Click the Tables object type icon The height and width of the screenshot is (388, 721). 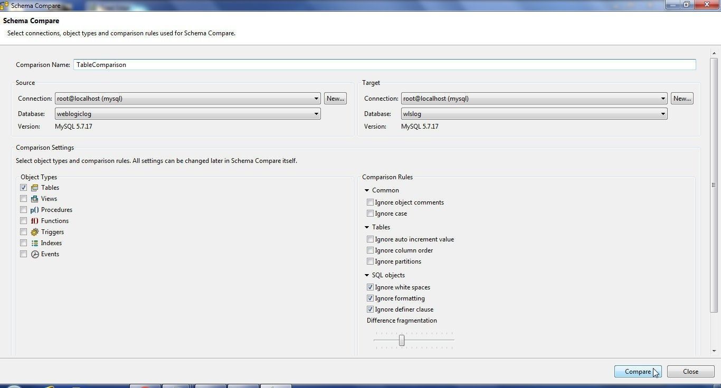point(34,188)
